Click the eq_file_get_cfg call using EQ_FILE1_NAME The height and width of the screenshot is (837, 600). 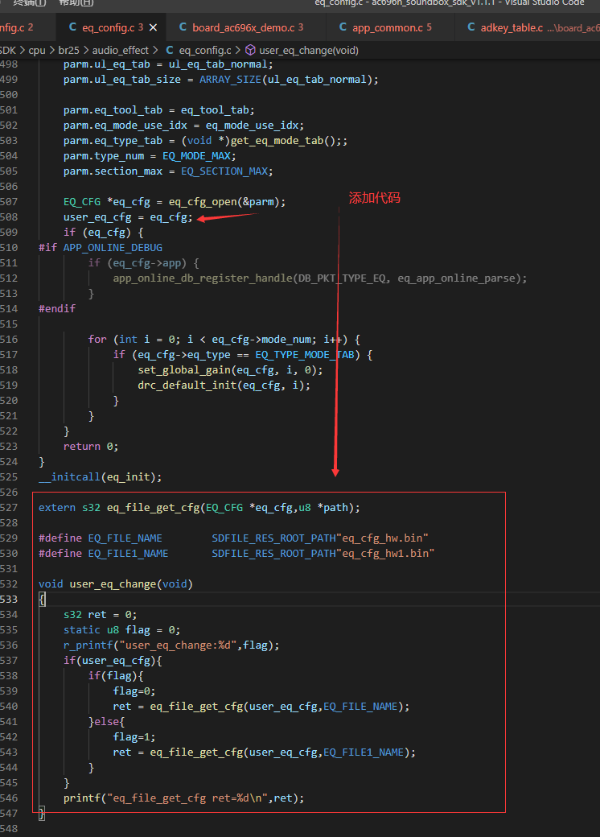(264, 752)
